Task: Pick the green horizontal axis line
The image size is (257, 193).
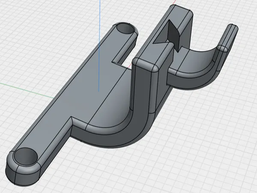Action: click(27, 90)
